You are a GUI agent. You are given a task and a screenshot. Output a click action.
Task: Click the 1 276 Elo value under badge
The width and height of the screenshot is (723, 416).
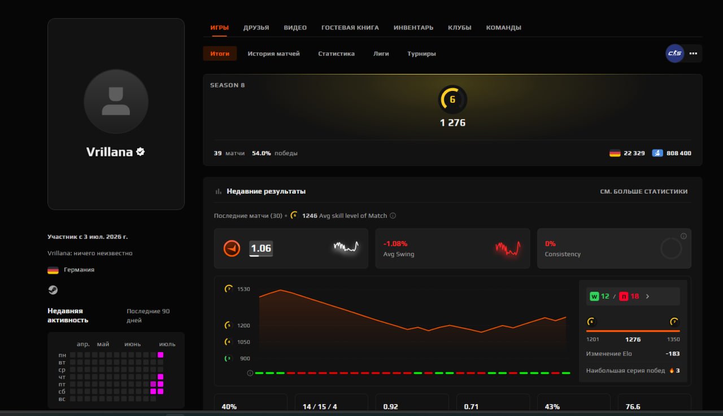pyautogui.click(x=452, y=122)
